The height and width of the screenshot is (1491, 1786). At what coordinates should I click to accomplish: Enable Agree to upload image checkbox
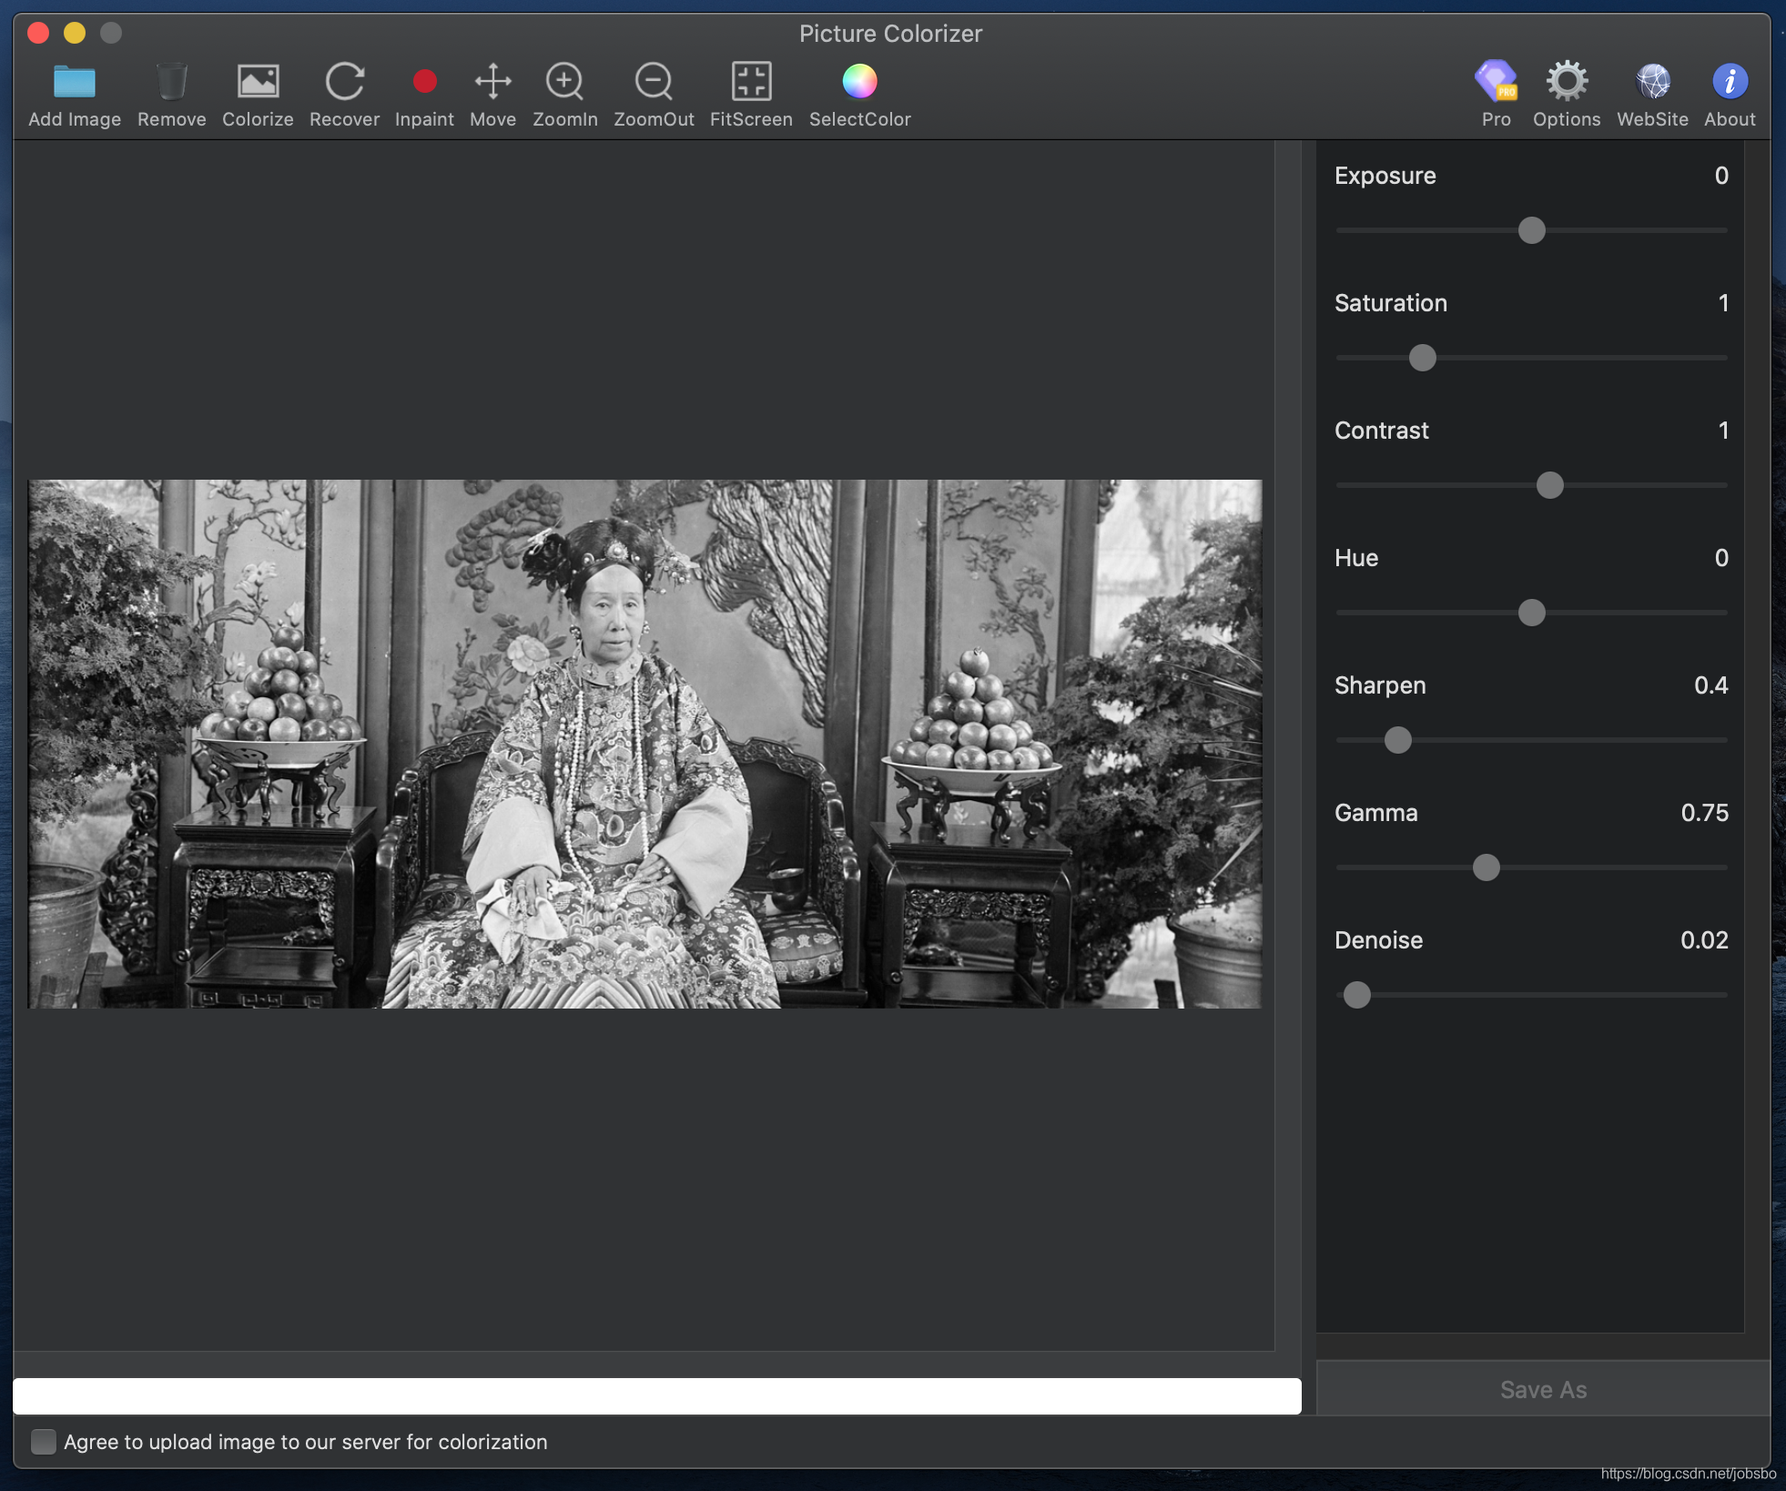(43, 1441)
